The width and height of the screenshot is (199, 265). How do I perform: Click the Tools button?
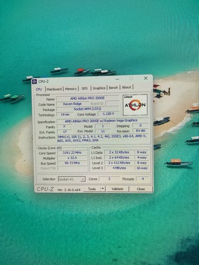click(92, 189)
